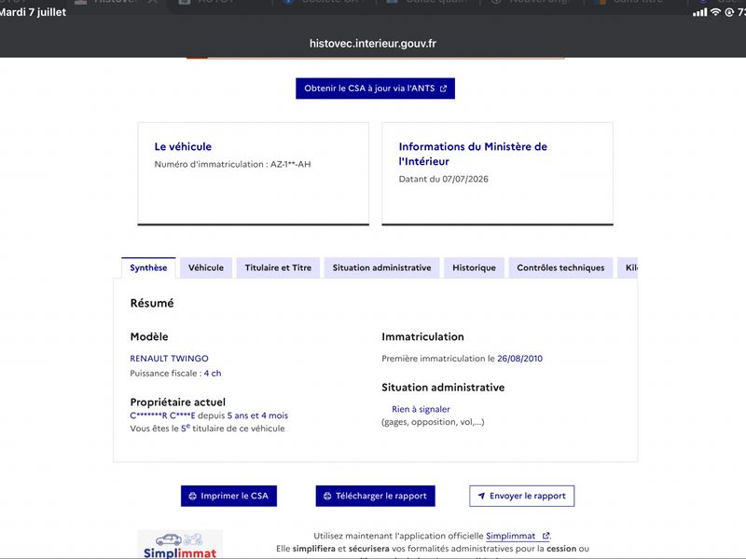Screen dimensions: 746x559
Task: Click the Immatriculation heading
Action: click(422, 336)
